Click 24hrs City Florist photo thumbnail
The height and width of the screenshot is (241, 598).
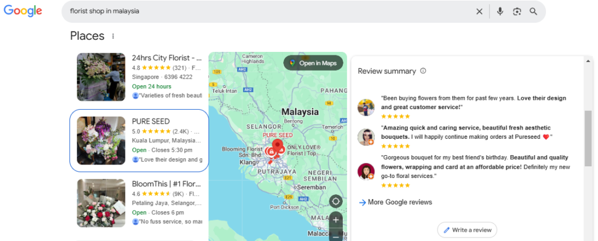[x=101, y=77]
